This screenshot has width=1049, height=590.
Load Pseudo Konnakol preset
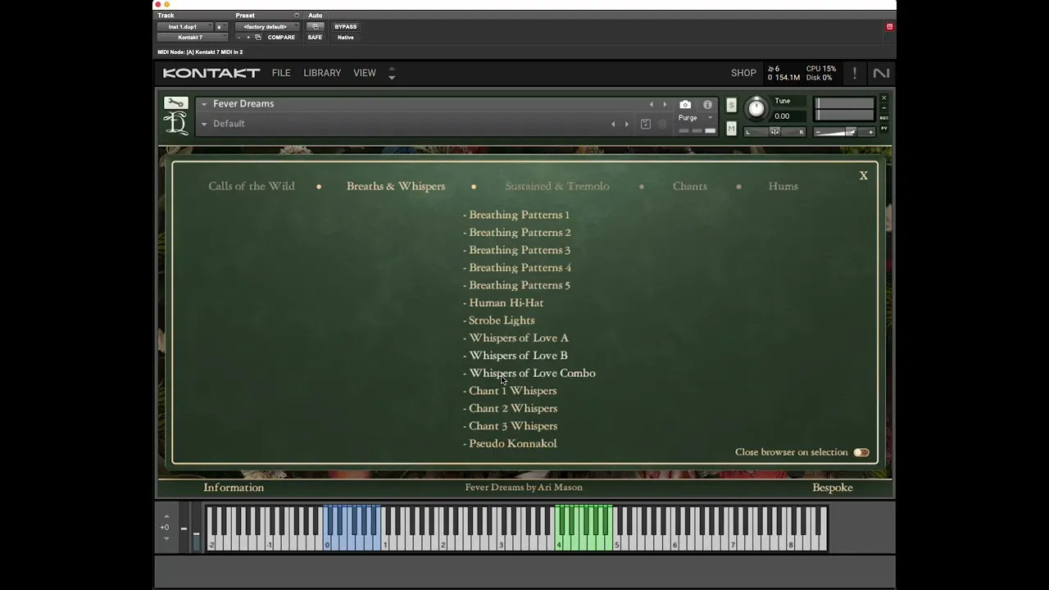point(510,443)
